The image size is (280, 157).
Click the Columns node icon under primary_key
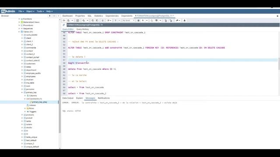(x=28, y=96)
